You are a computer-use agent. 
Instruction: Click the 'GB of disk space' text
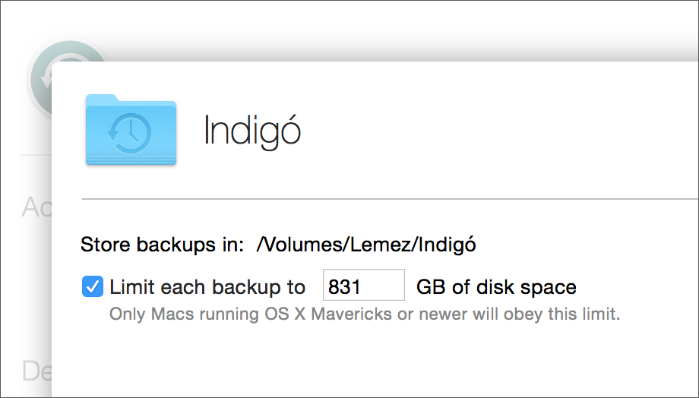coord(496,287)
